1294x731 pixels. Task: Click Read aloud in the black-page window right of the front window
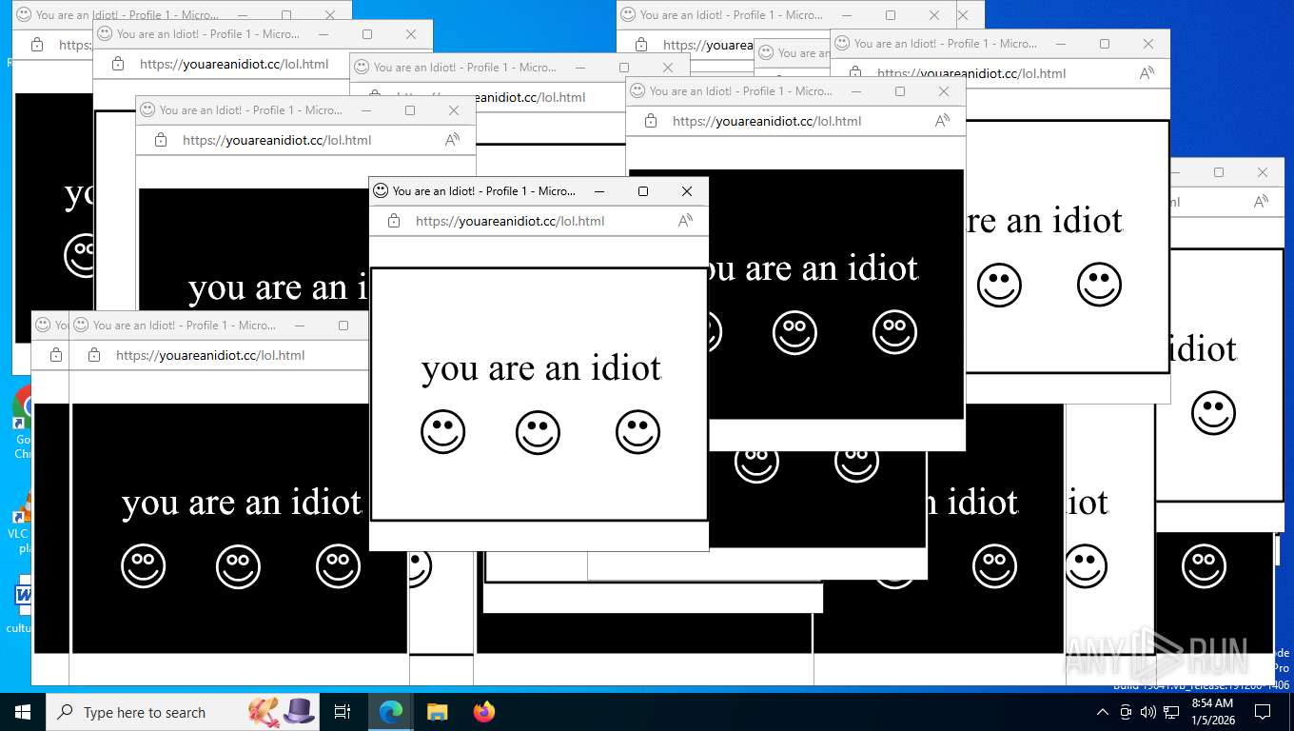click(942, 121)
